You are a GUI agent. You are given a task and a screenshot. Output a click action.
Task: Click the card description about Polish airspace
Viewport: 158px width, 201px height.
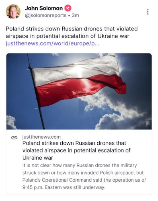pos(84,176)
